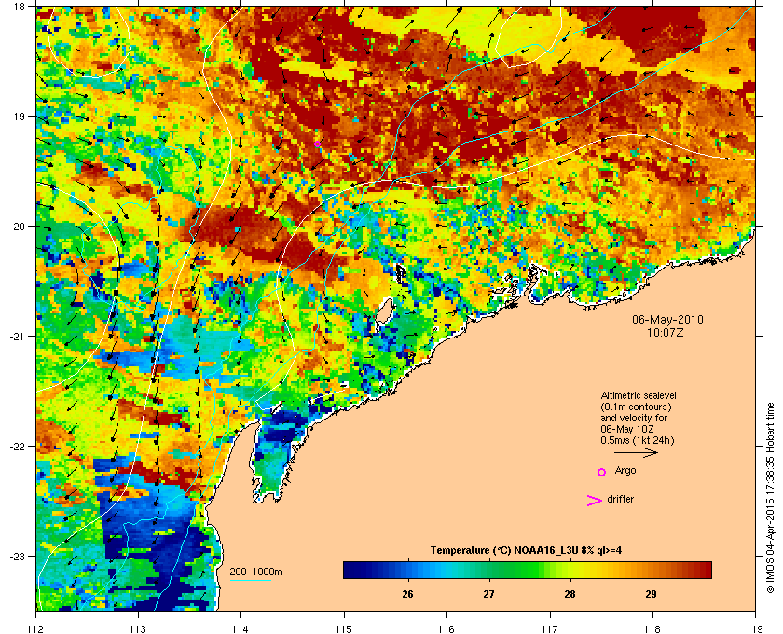
Task: Click the IMOS copyright timestamp text
Action: point(770,497)
